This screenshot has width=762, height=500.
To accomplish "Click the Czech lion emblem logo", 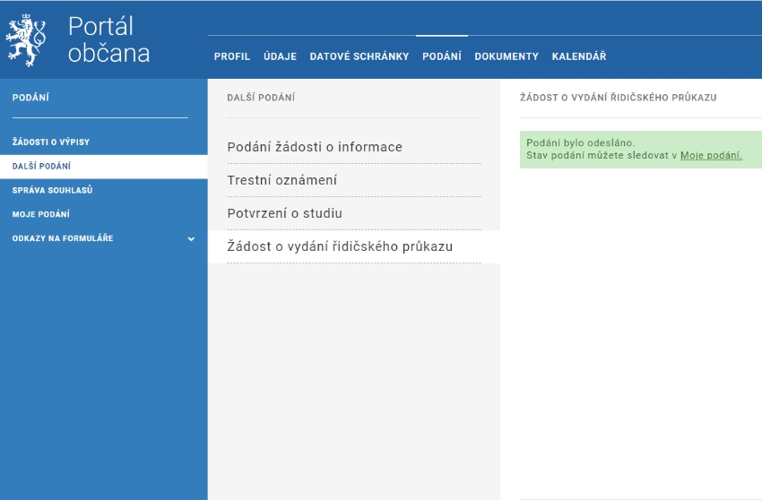I will click(27, 40).
